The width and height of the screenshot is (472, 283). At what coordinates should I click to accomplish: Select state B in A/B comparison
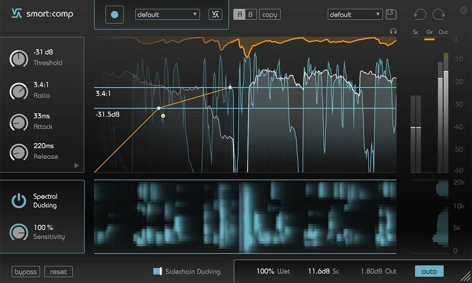click(251, 15)
